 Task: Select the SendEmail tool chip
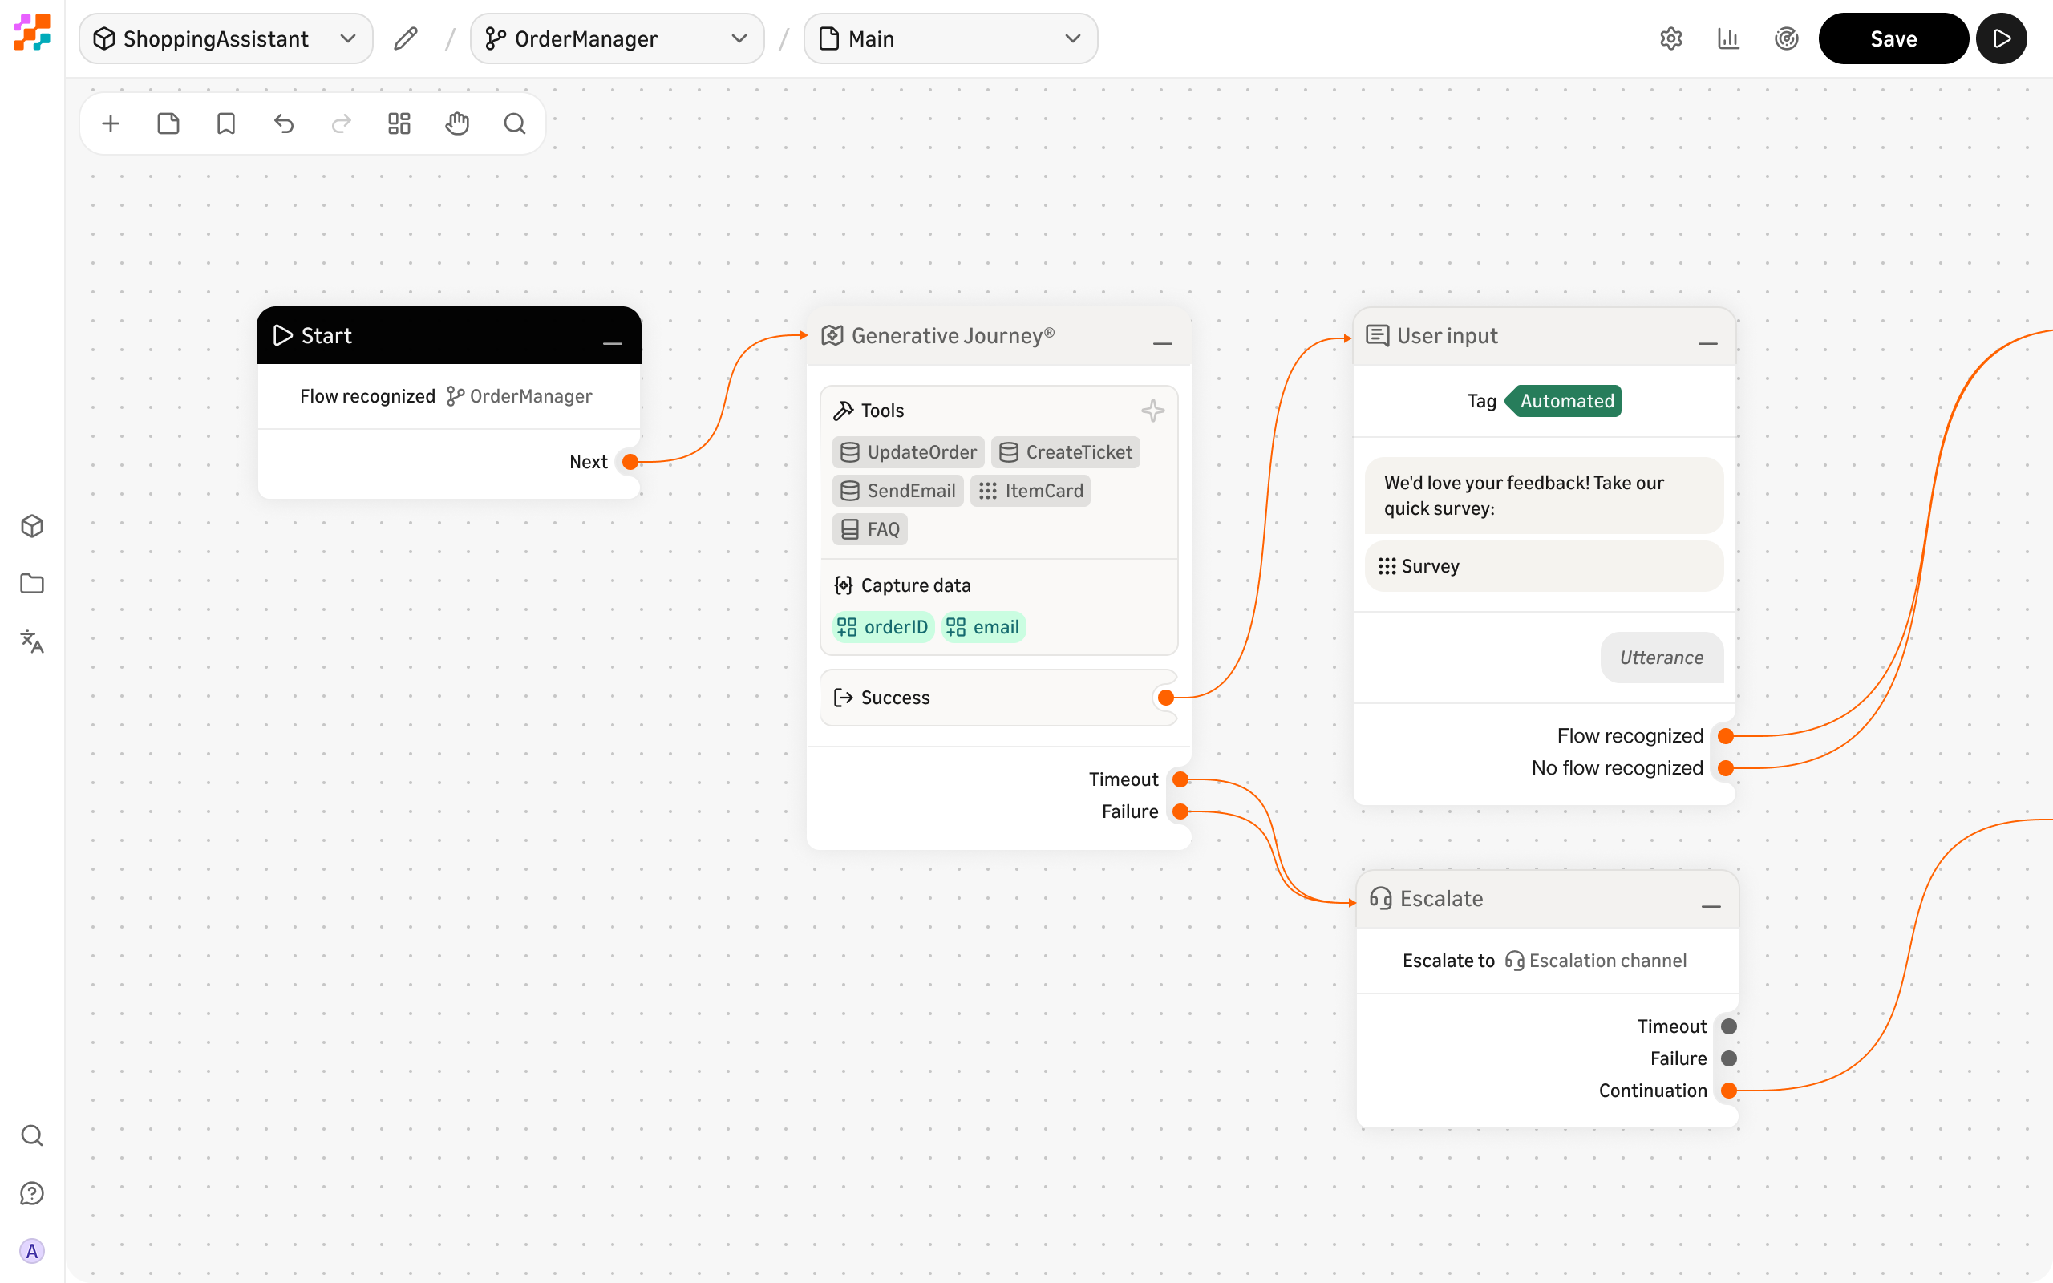[897, 491]
